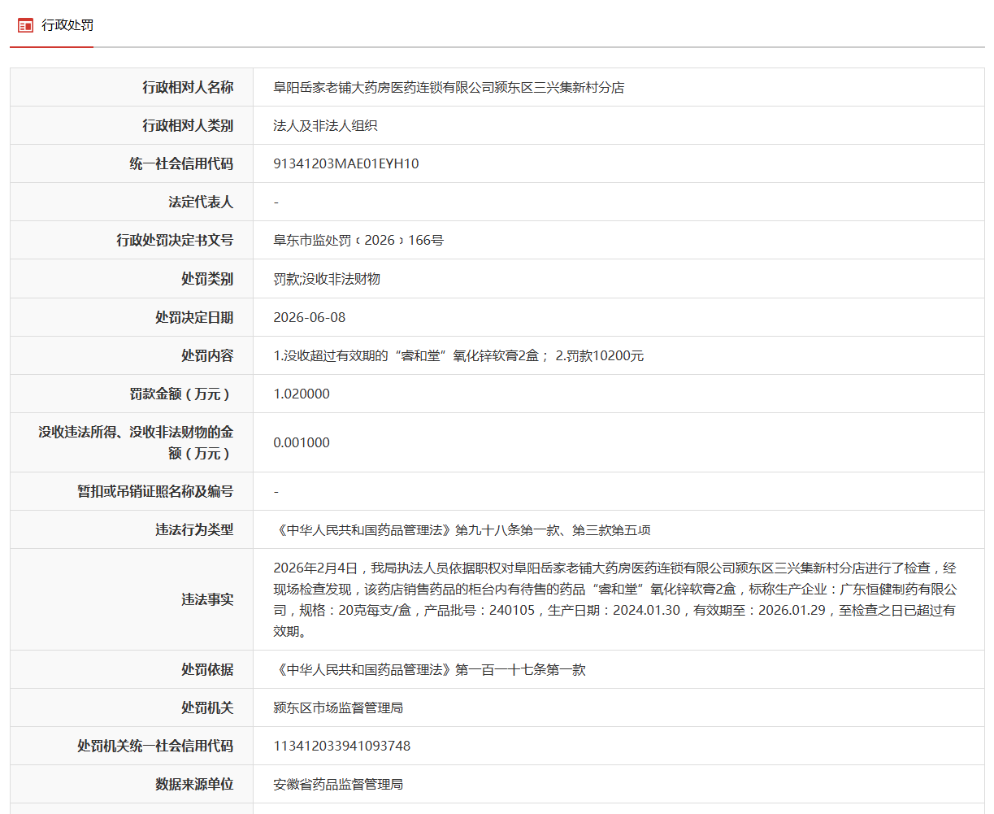Click the 处罚内容 label
Screen dimensions: 994x814
(x=207, y=355)
